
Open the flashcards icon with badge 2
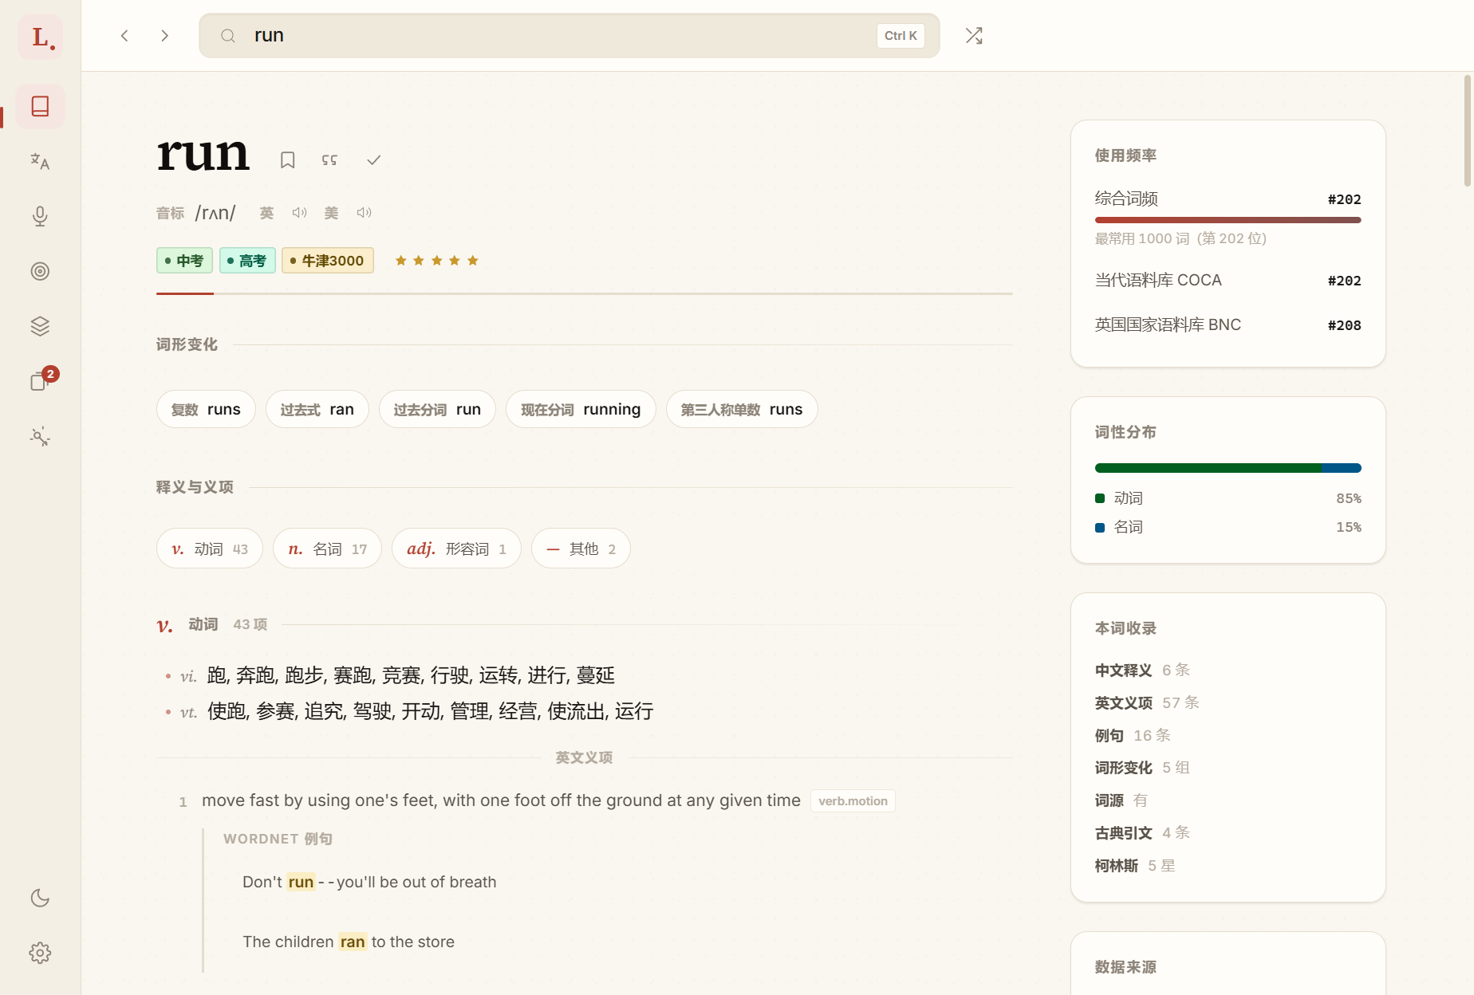click(40, 381)
